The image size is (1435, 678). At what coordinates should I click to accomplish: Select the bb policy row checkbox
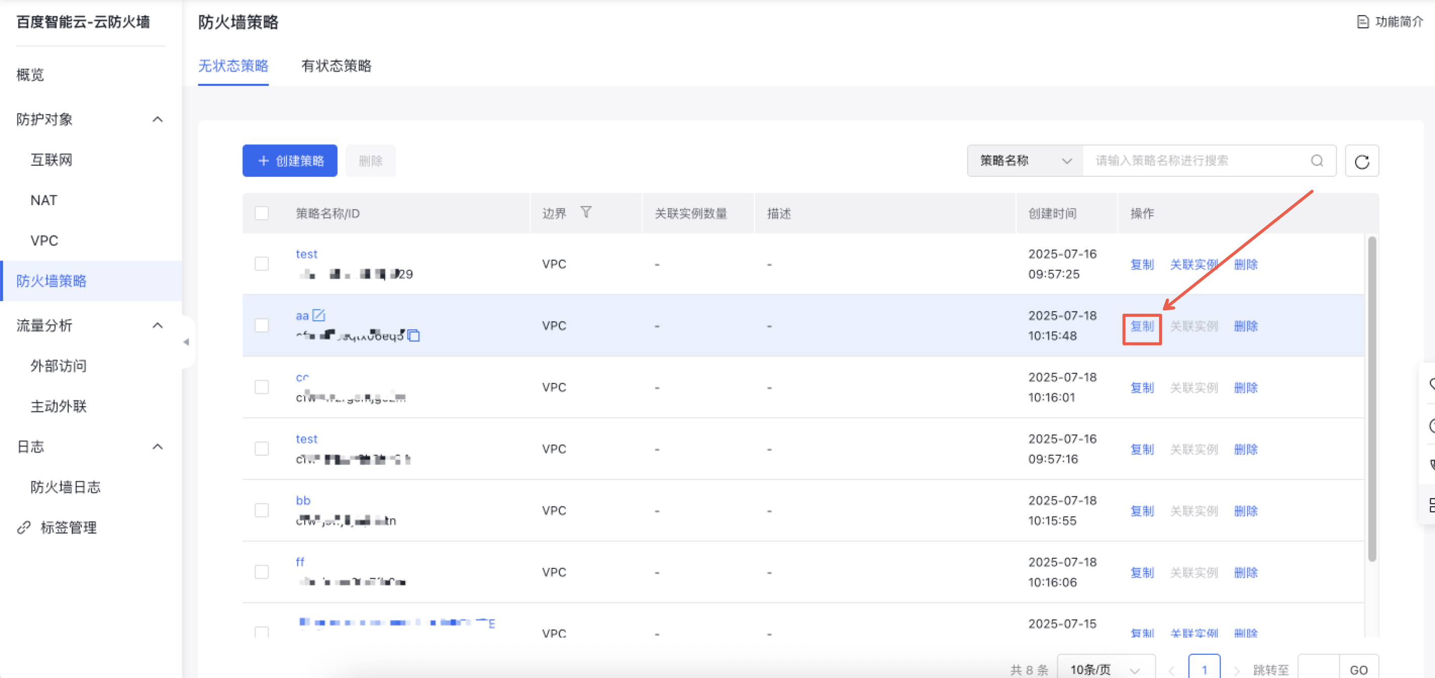[262, 510]
